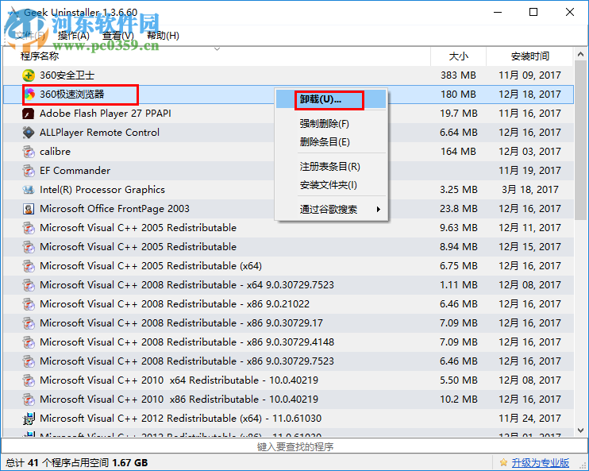Click the 180 MB size cell
Screen dimensions: 589x471
click(458, 95)
